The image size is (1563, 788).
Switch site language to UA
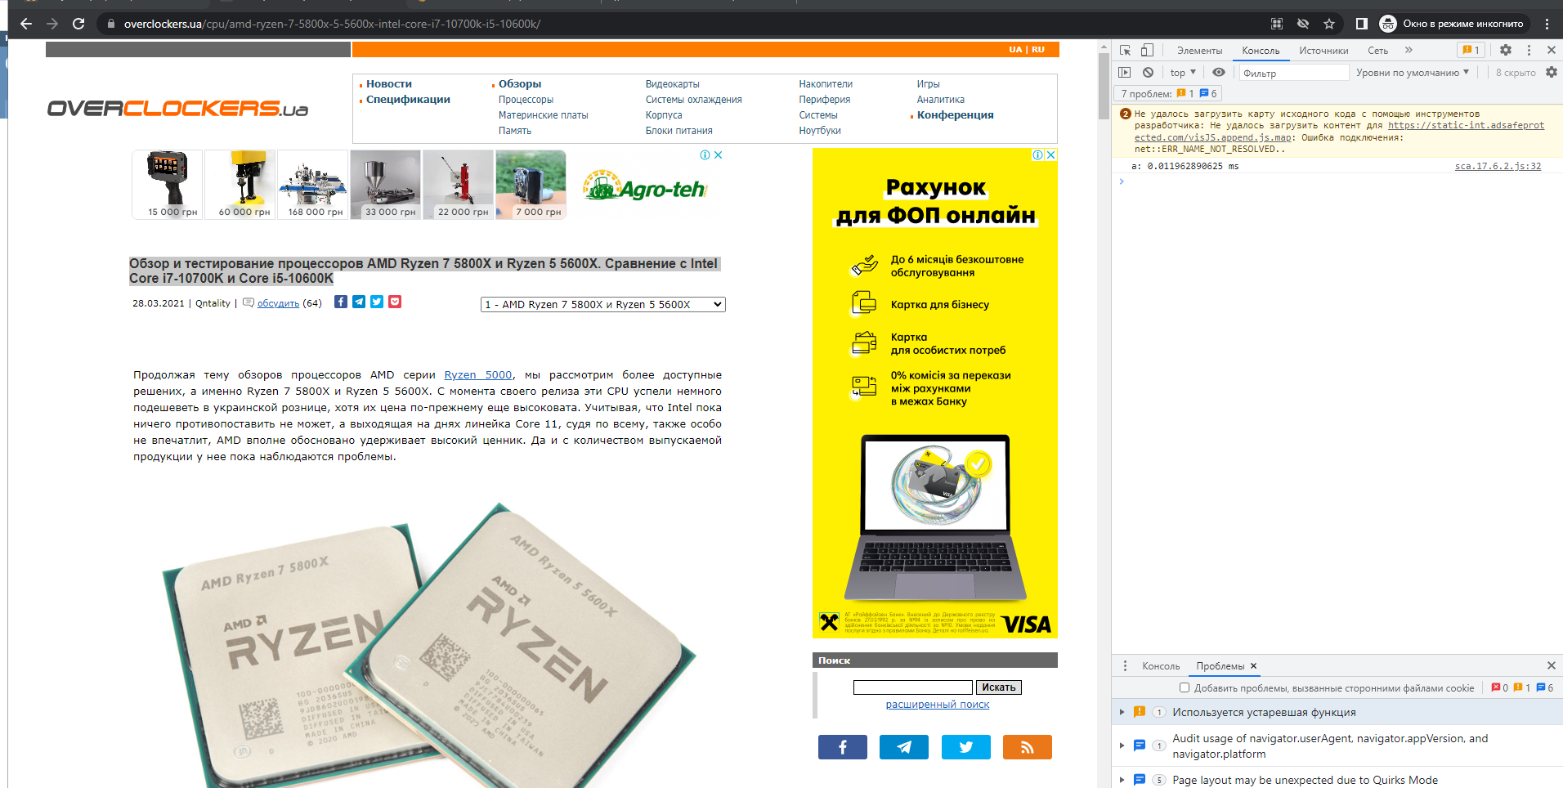click(1015, 50)
